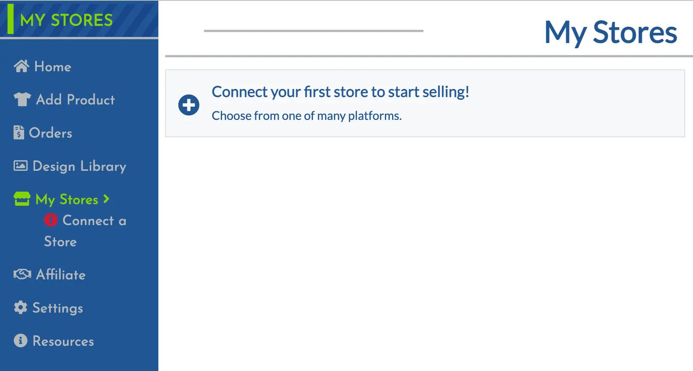693x371 pixels.
Task: Navigate to Design Library
Action: click(x=80, y=166)
